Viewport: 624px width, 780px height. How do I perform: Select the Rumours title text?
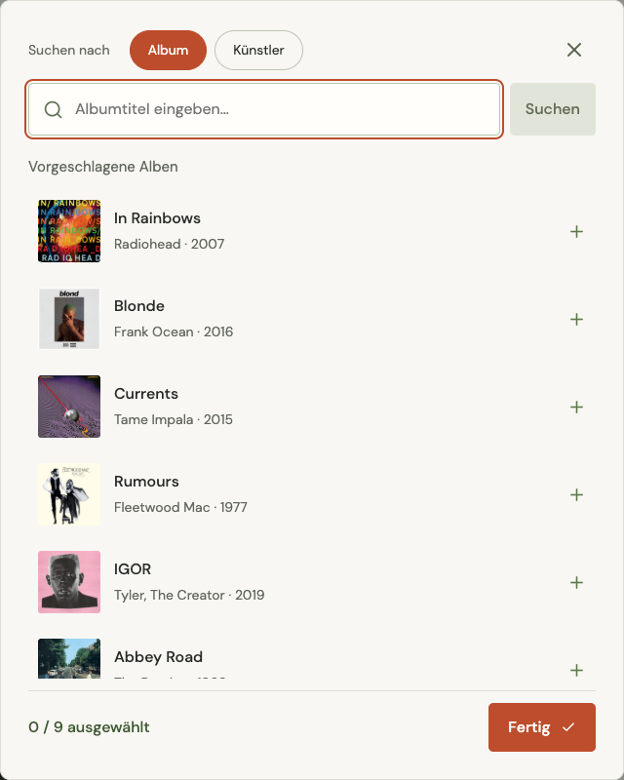pos(146,482)
